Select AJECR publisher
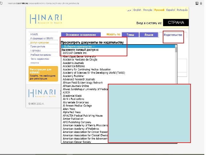 pos(66,92)
